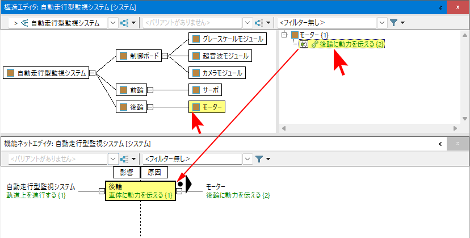Click the function icon beside 後輪に動力を伝える
This screenshot has height=238, width=470.
tap(304, 44)
